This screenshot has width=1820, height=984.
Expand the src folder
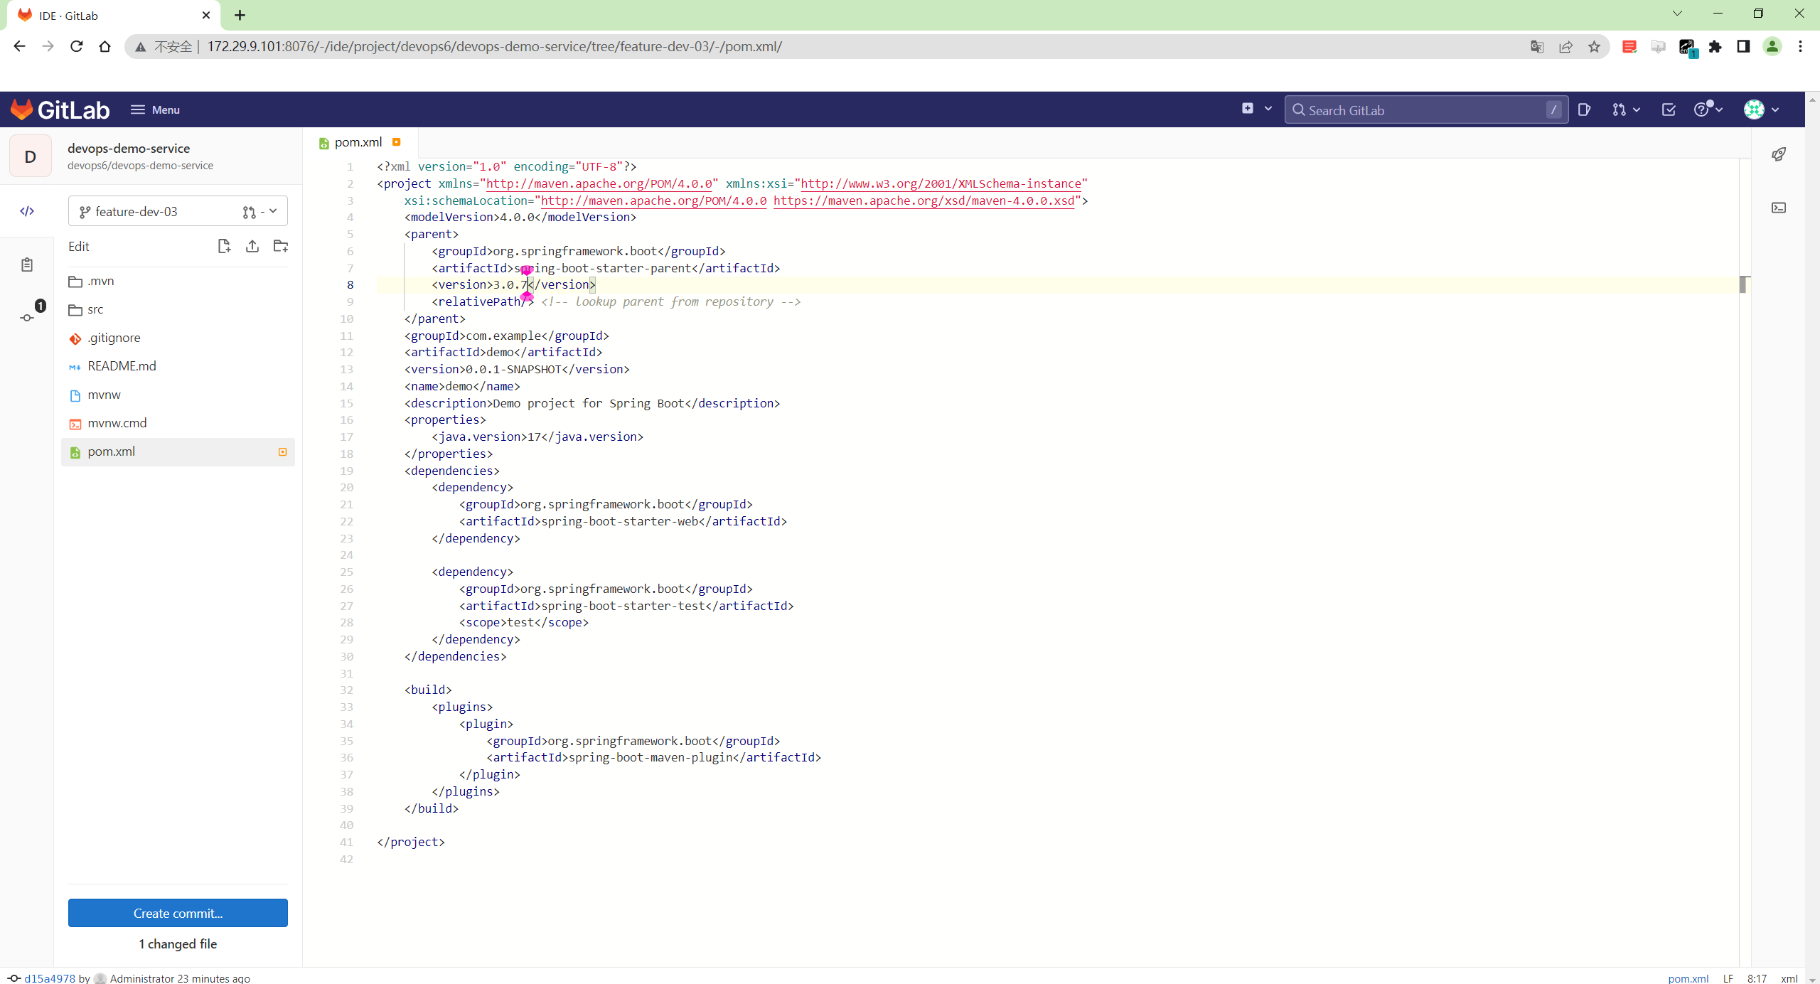(x=95, y=309)
